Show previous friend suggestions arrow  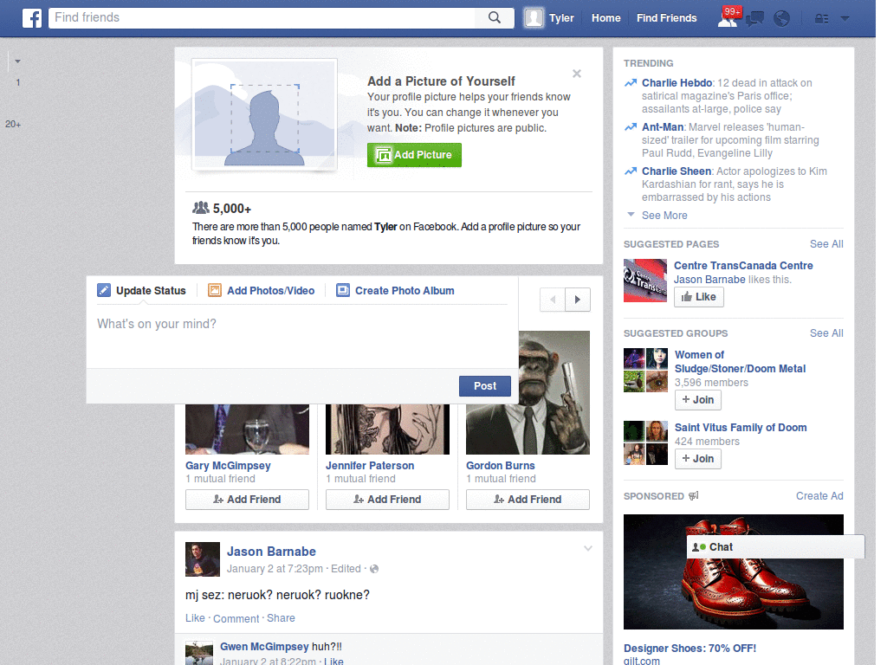553,300
